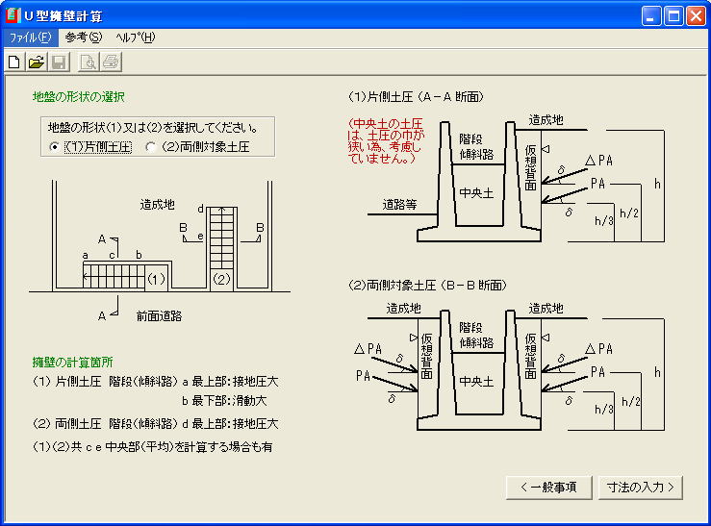Maximize the U型擁壁計算 window
Image resolution: width=711 pixels, height=526 pixels.
[673, 16]
